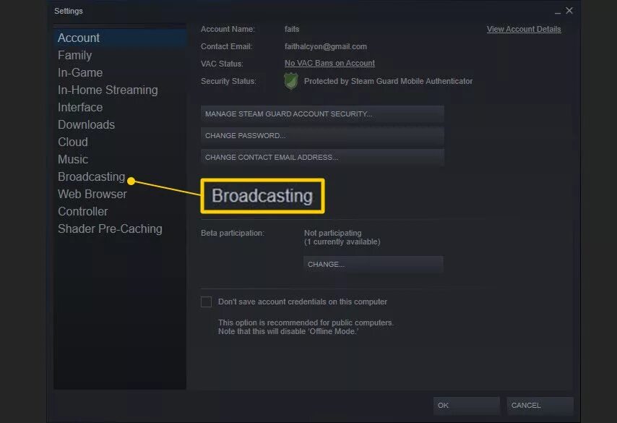Viewport: 617px width, 423px height.
Task: Dismiss settings with the Cancel button
Action: [540, 405]
